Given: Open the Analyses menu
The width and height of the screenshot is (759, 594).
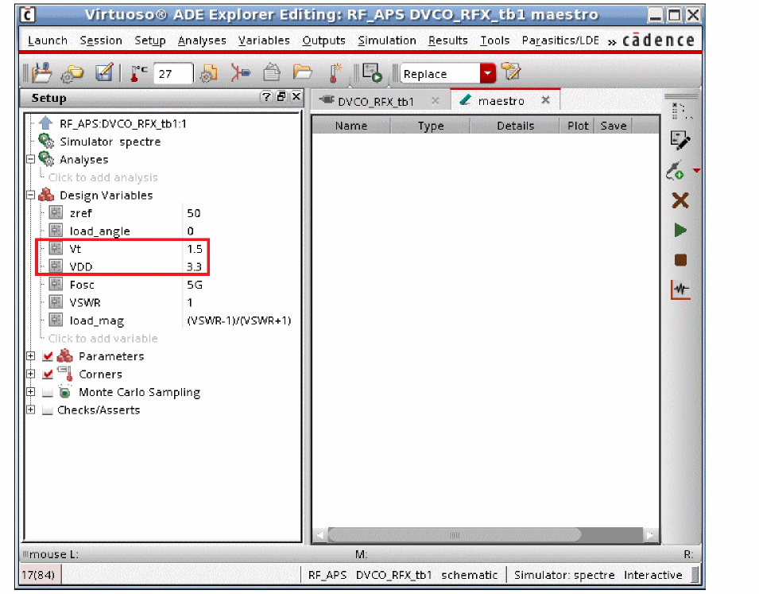Looking at the screenshot, I should 202,41.
